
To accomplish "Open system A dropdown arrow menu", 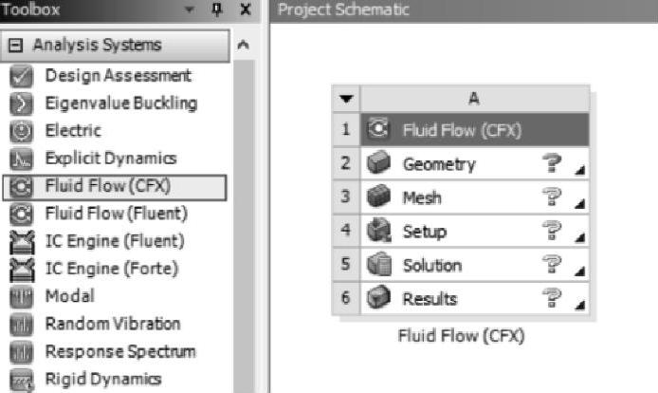I will click(x=345, y=98).
